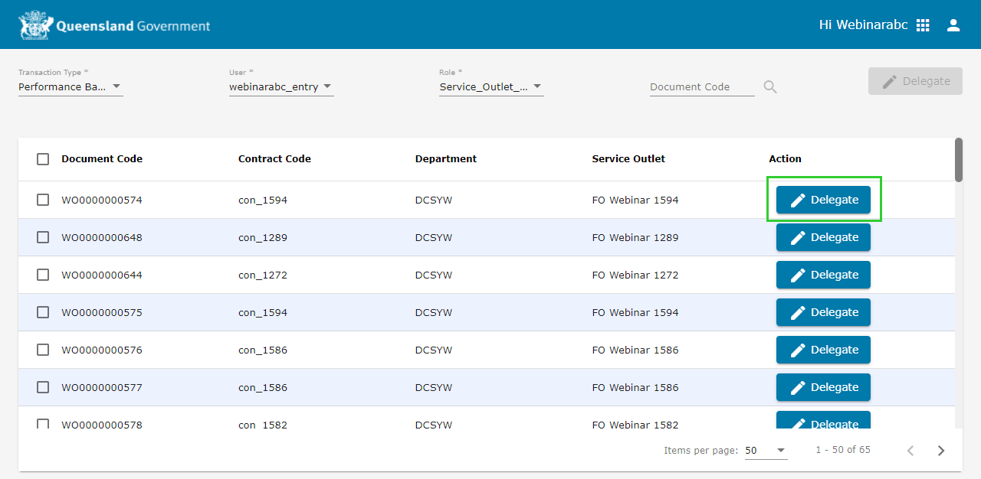
Task: Go to next page arrow
Action: tap(941, 451)
